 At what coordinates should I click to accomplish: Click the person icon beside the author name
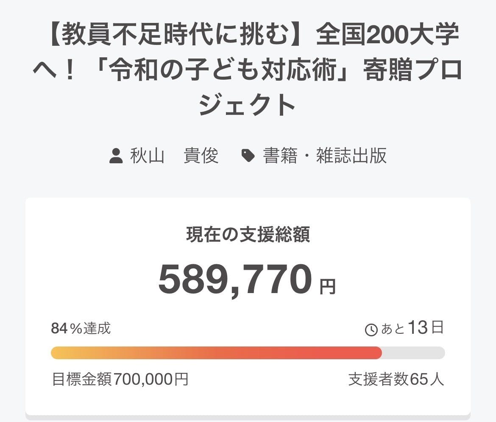pos(116,156)
